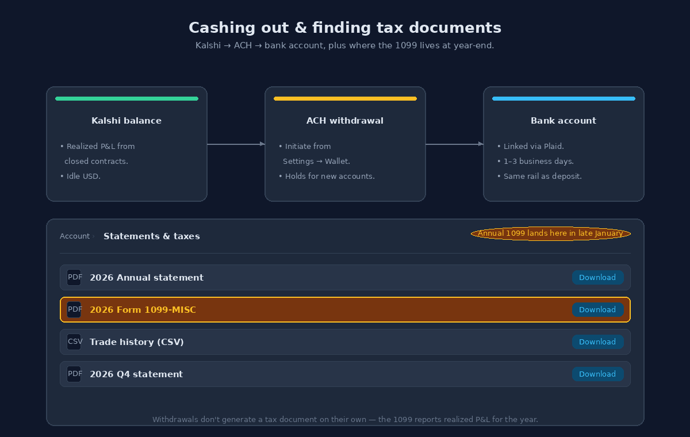Click the Bank account card title
Image resolution: width=690 pixels, height=437 pixels.
(563, 121)
